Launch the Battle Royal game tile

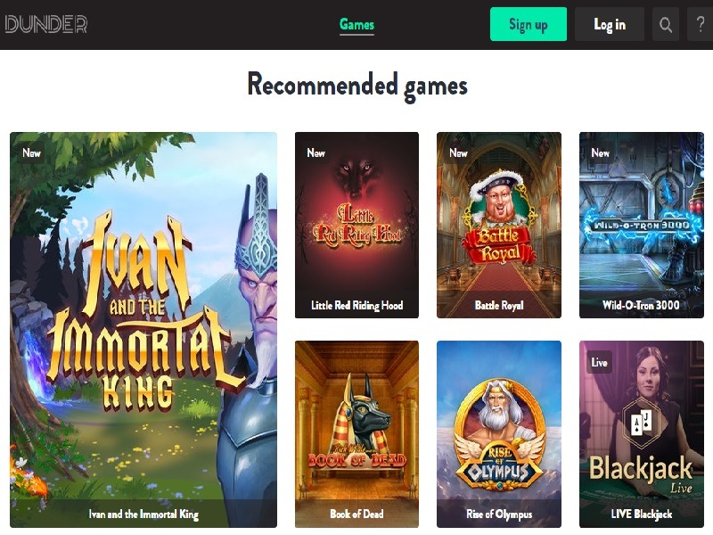coord(499,226)
